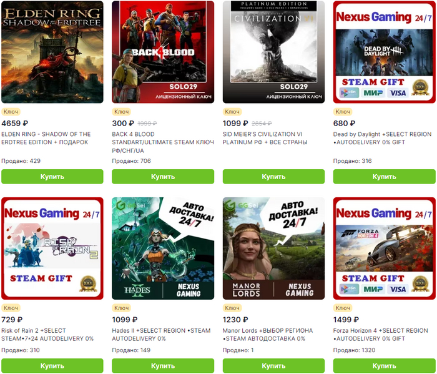The width and height of the screenshot is (437, 374).
Task: Buy Back 4 Blood Steam key
Action: tap(163, 177)
